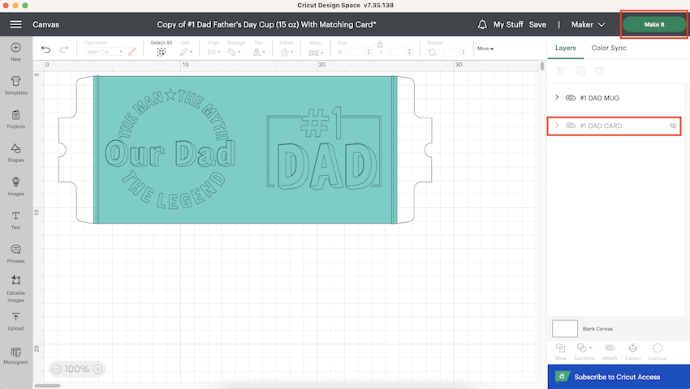Click the operation color swatch
690x389 pixels.
click(x=132, y=52)
